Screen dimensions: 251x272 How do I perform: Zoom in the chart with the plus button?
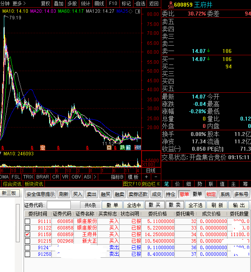click(x=146, y=177)
